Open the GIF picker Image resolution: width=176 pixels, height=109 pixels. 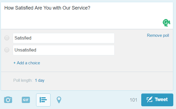click(26, 100)
